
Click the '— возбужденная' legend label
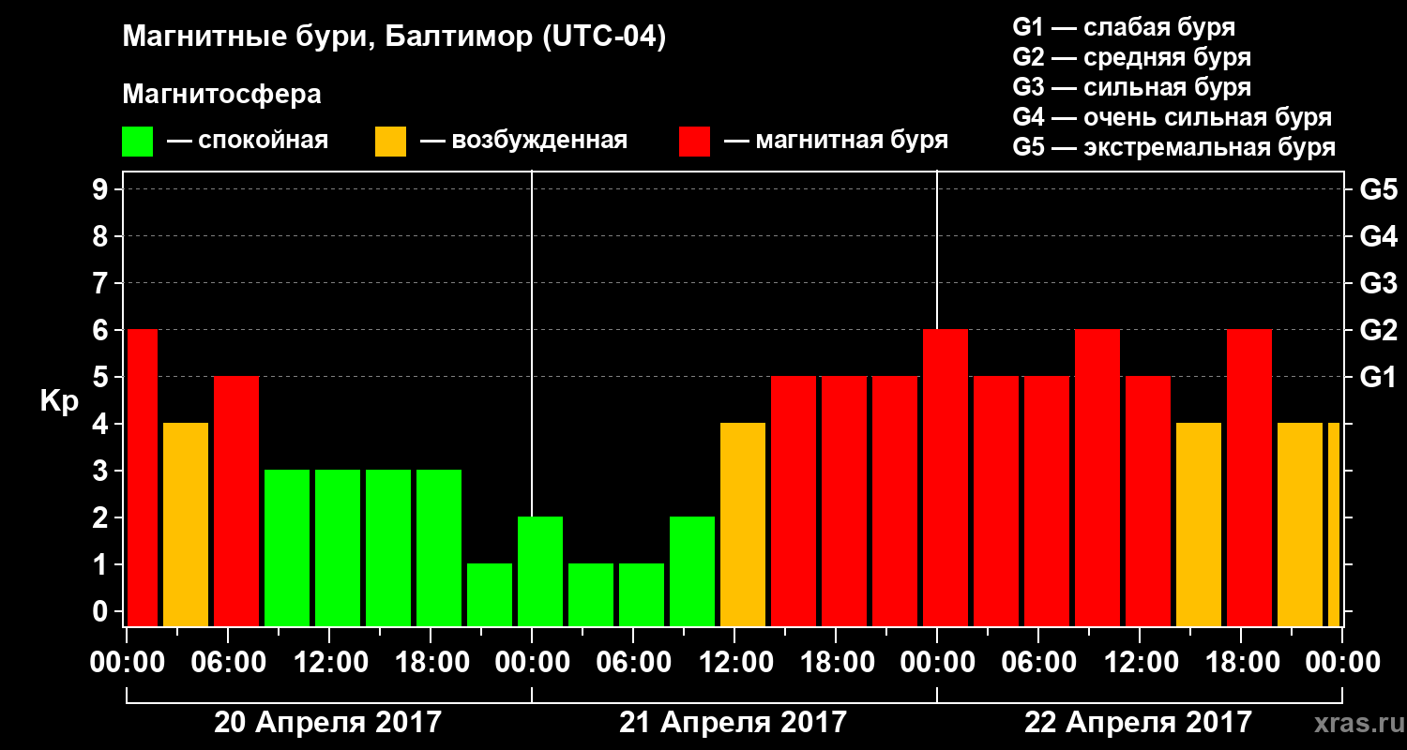click(523, 141)
